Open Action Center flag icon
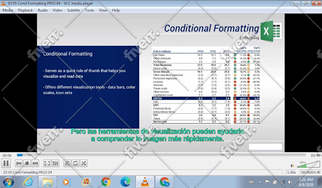This screenshot has width=322, height=188. point(267,182)
